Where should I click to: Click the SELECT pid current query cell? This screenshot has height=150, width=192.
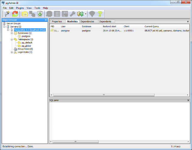(167, 31)
